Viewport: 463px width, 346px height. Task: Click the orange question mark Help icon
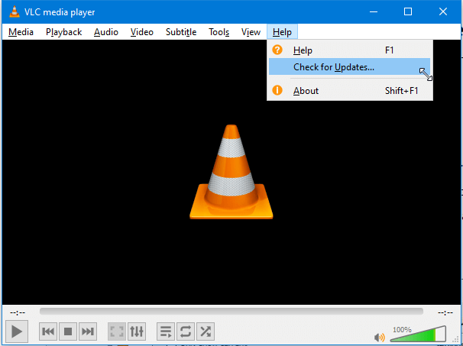[277, 50]
